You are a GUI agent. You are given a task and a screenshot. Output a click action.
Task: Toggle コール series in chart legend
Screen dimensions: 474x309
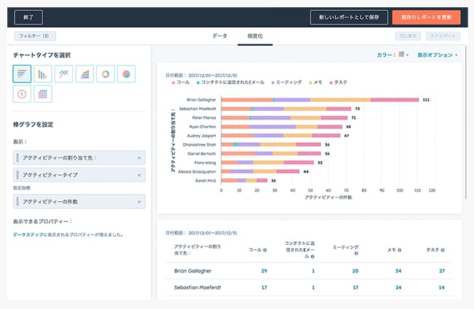180,82
